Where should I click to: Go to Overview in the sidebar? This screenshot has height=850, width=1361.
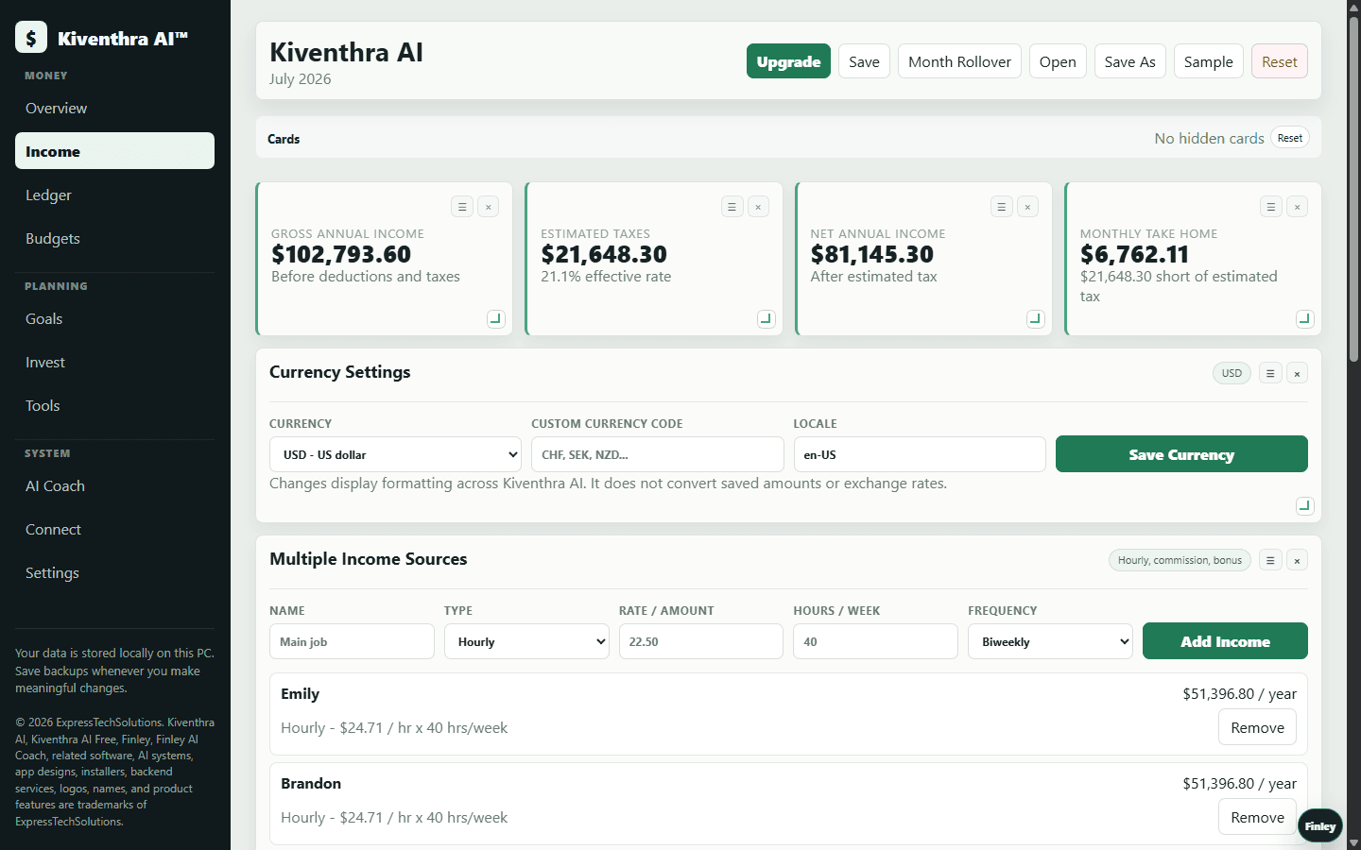tap(114, 108)
